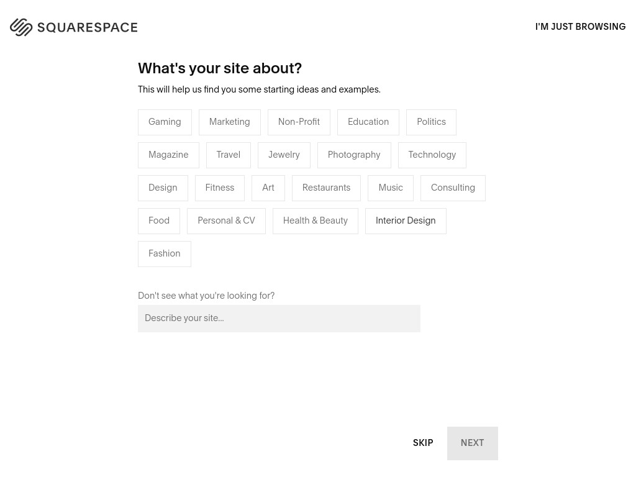636x477 pixels.
Task: Choose the Technology topic
Action: pos(432,155)
